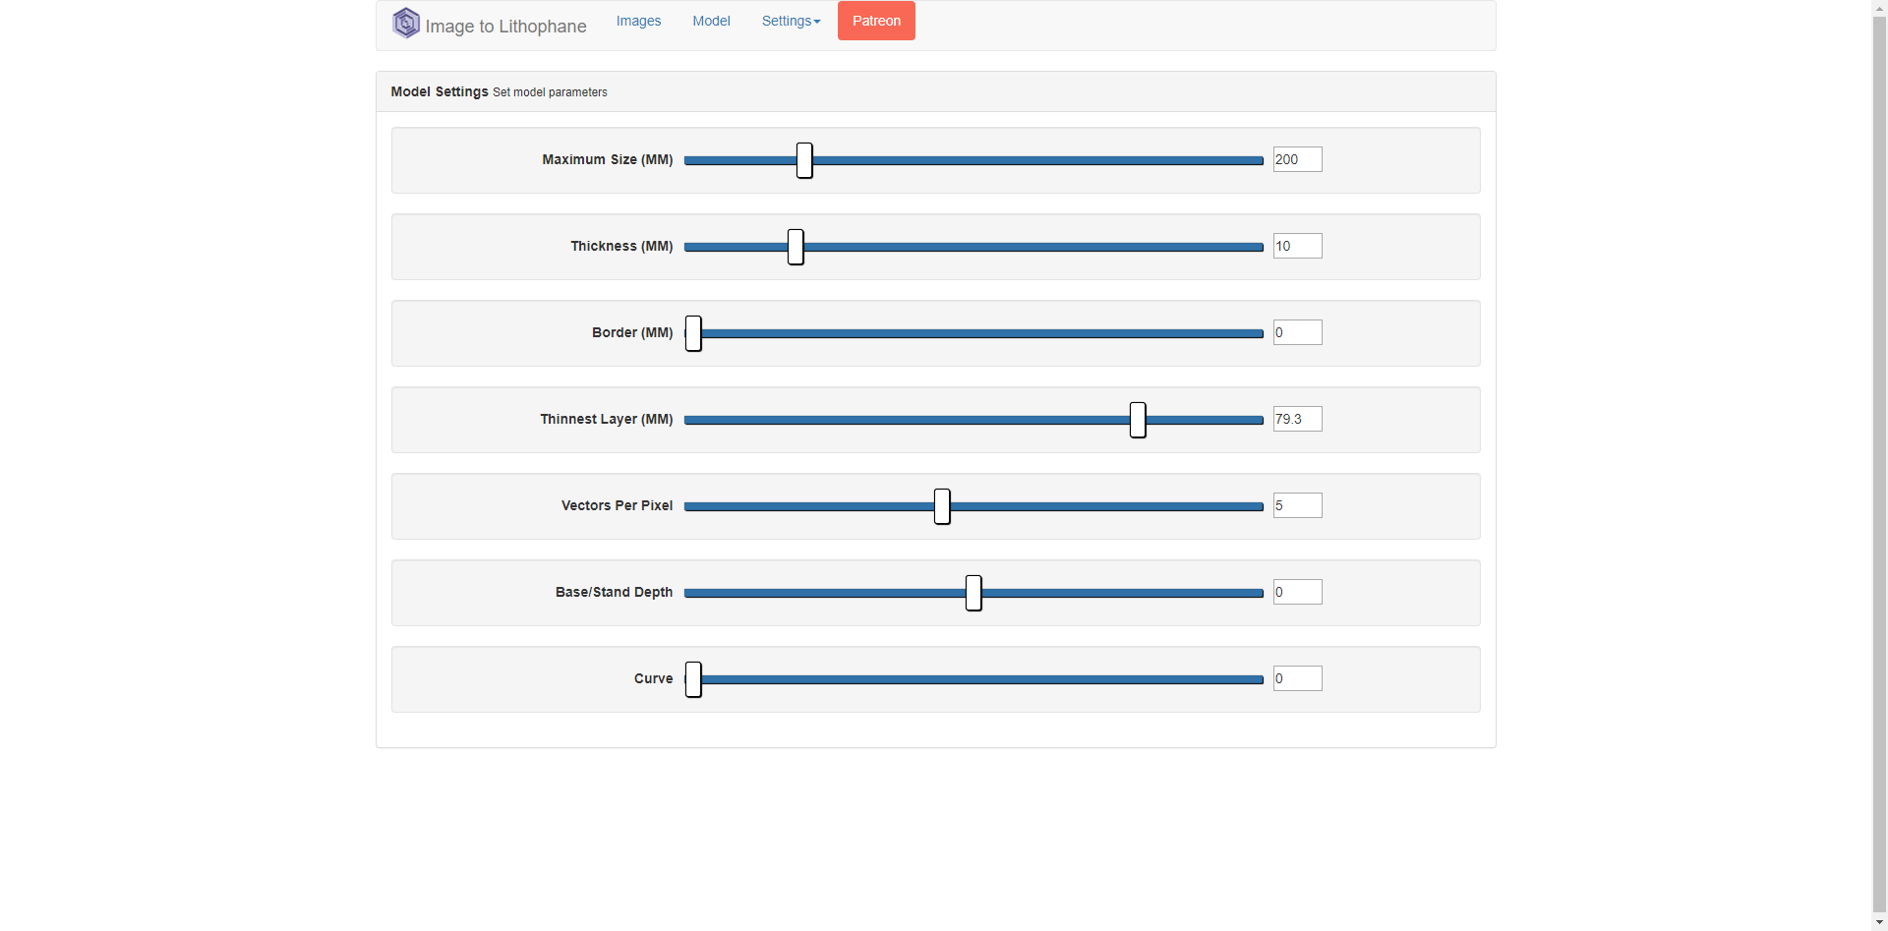Click the Vectors Per Pixel slider handle
The width and height of the screenshot is (1888, 931).
tap(942, 506)
